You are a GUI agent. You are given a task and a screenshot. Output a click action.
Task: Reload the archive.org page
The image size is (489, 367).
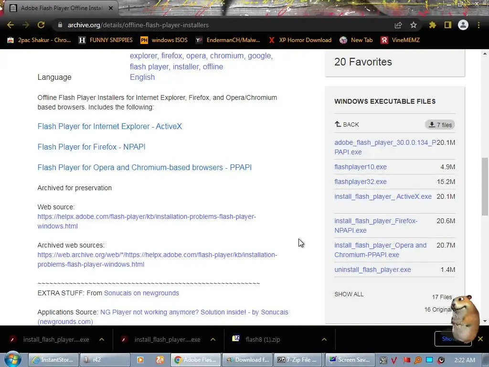click(41, 25)
